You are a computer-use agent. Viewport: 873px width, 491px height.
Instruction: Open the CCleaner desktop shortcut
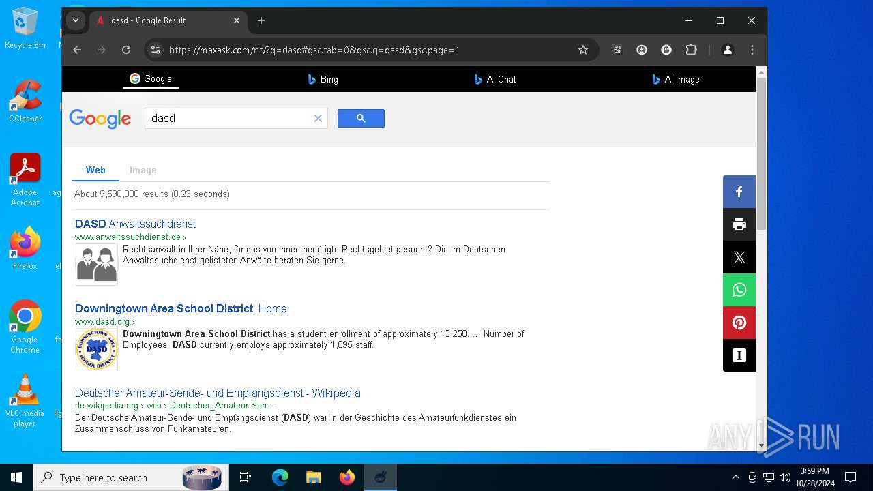[x=25, y=101]
